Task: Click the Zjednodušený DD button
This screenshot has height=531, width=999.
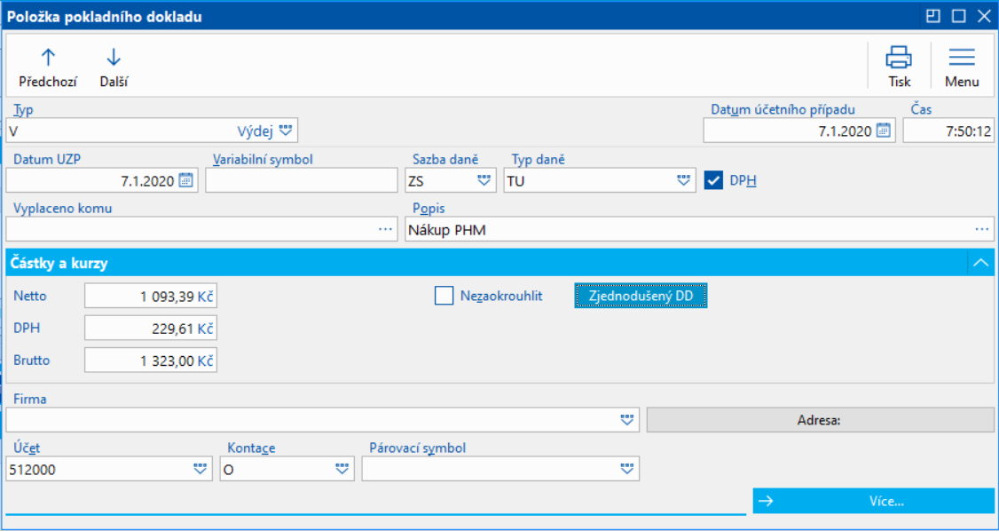Action: click(x=641, y=296)
